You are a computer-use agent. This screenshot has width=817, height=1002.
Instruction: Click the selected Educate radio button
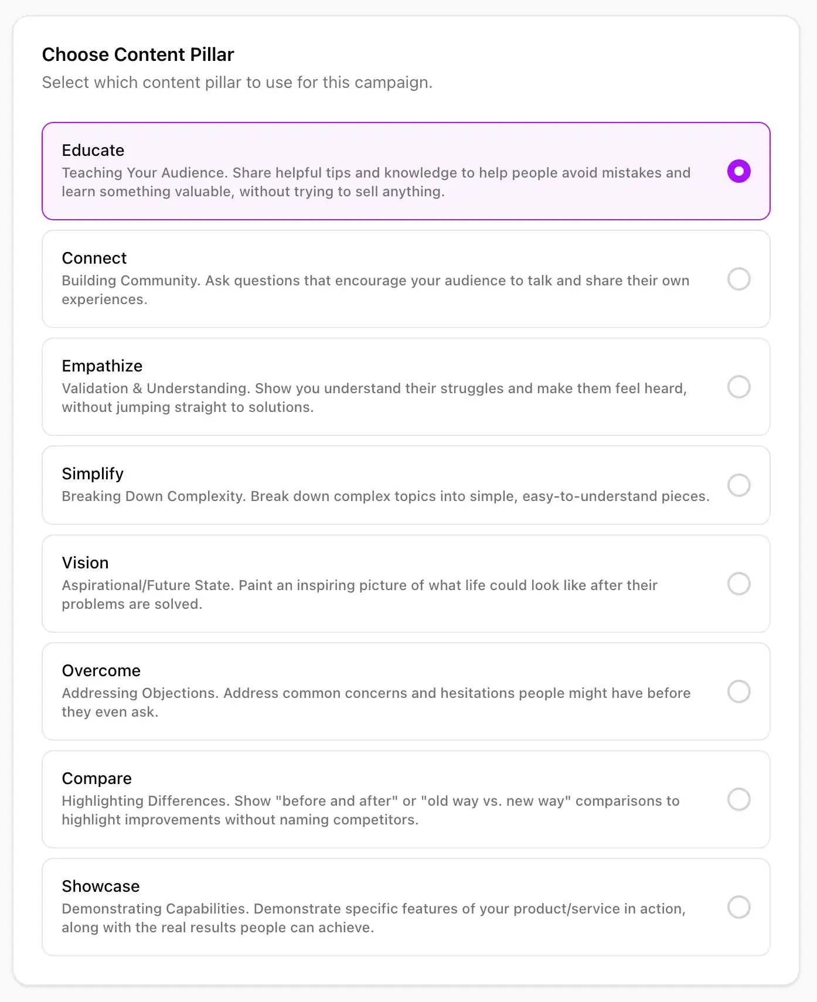tap(739, 171)
